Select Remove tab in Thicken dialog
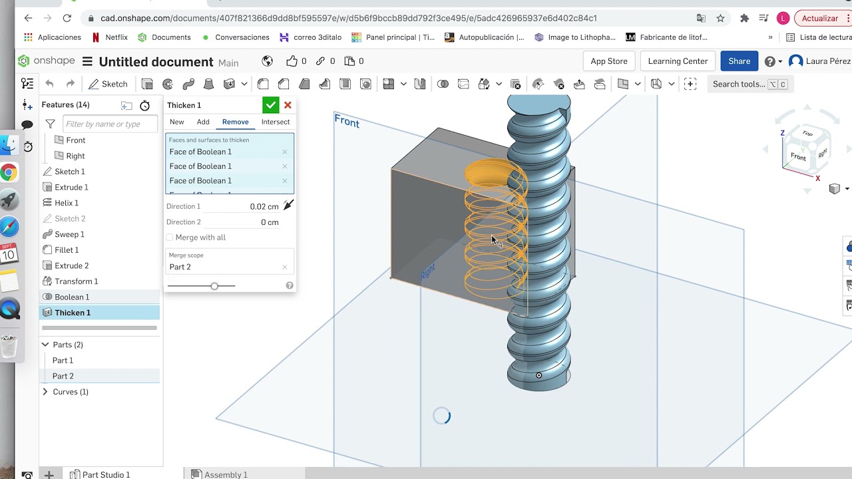 pos(236,122)
